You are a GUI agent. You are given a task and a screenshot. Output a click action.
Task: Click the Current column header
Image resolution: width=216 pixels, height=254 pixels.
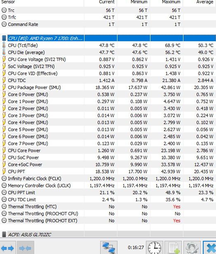106,2
